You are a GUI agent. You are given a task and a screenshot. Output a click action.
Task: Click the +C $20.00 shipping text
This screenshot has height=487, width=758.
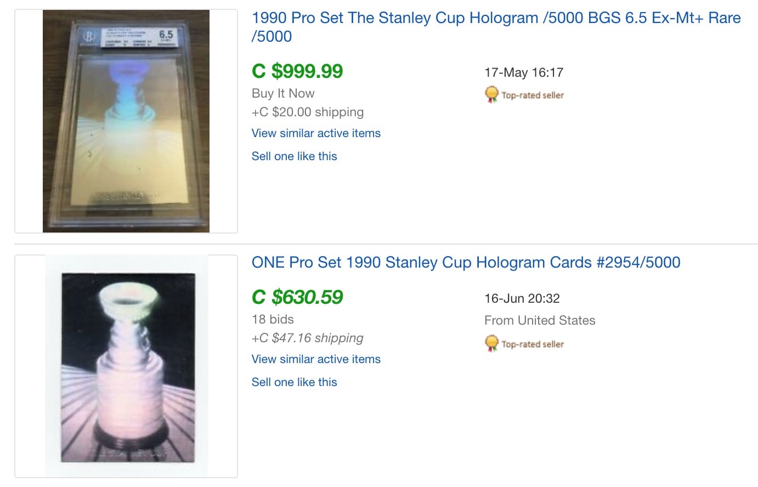(x=308, y=112)
